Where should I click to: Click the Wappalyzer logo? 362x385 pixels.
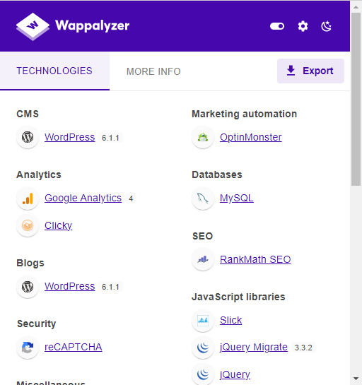[73, 26]
